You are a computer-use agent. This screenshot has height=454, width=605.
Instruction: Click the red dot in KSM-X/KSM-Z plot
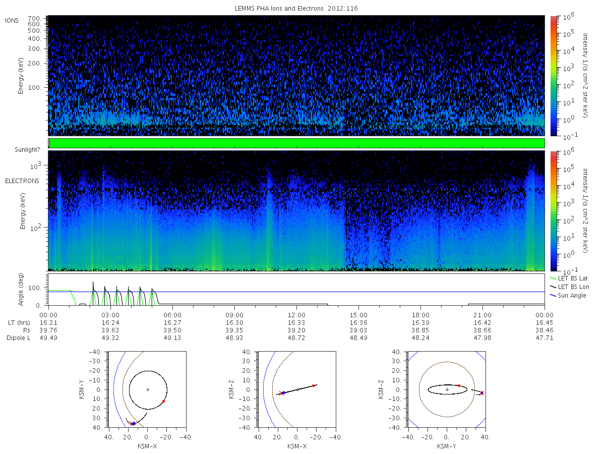tap(314, 385)
